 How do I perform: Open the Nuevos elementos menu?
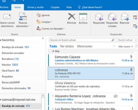[x=23, y=20]
